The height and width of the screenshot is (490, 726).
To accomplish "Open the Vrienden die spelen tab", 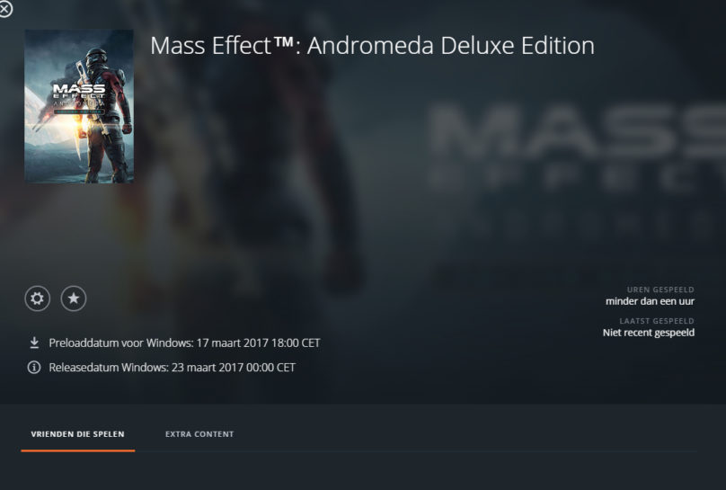I will (x=78, y=434).
